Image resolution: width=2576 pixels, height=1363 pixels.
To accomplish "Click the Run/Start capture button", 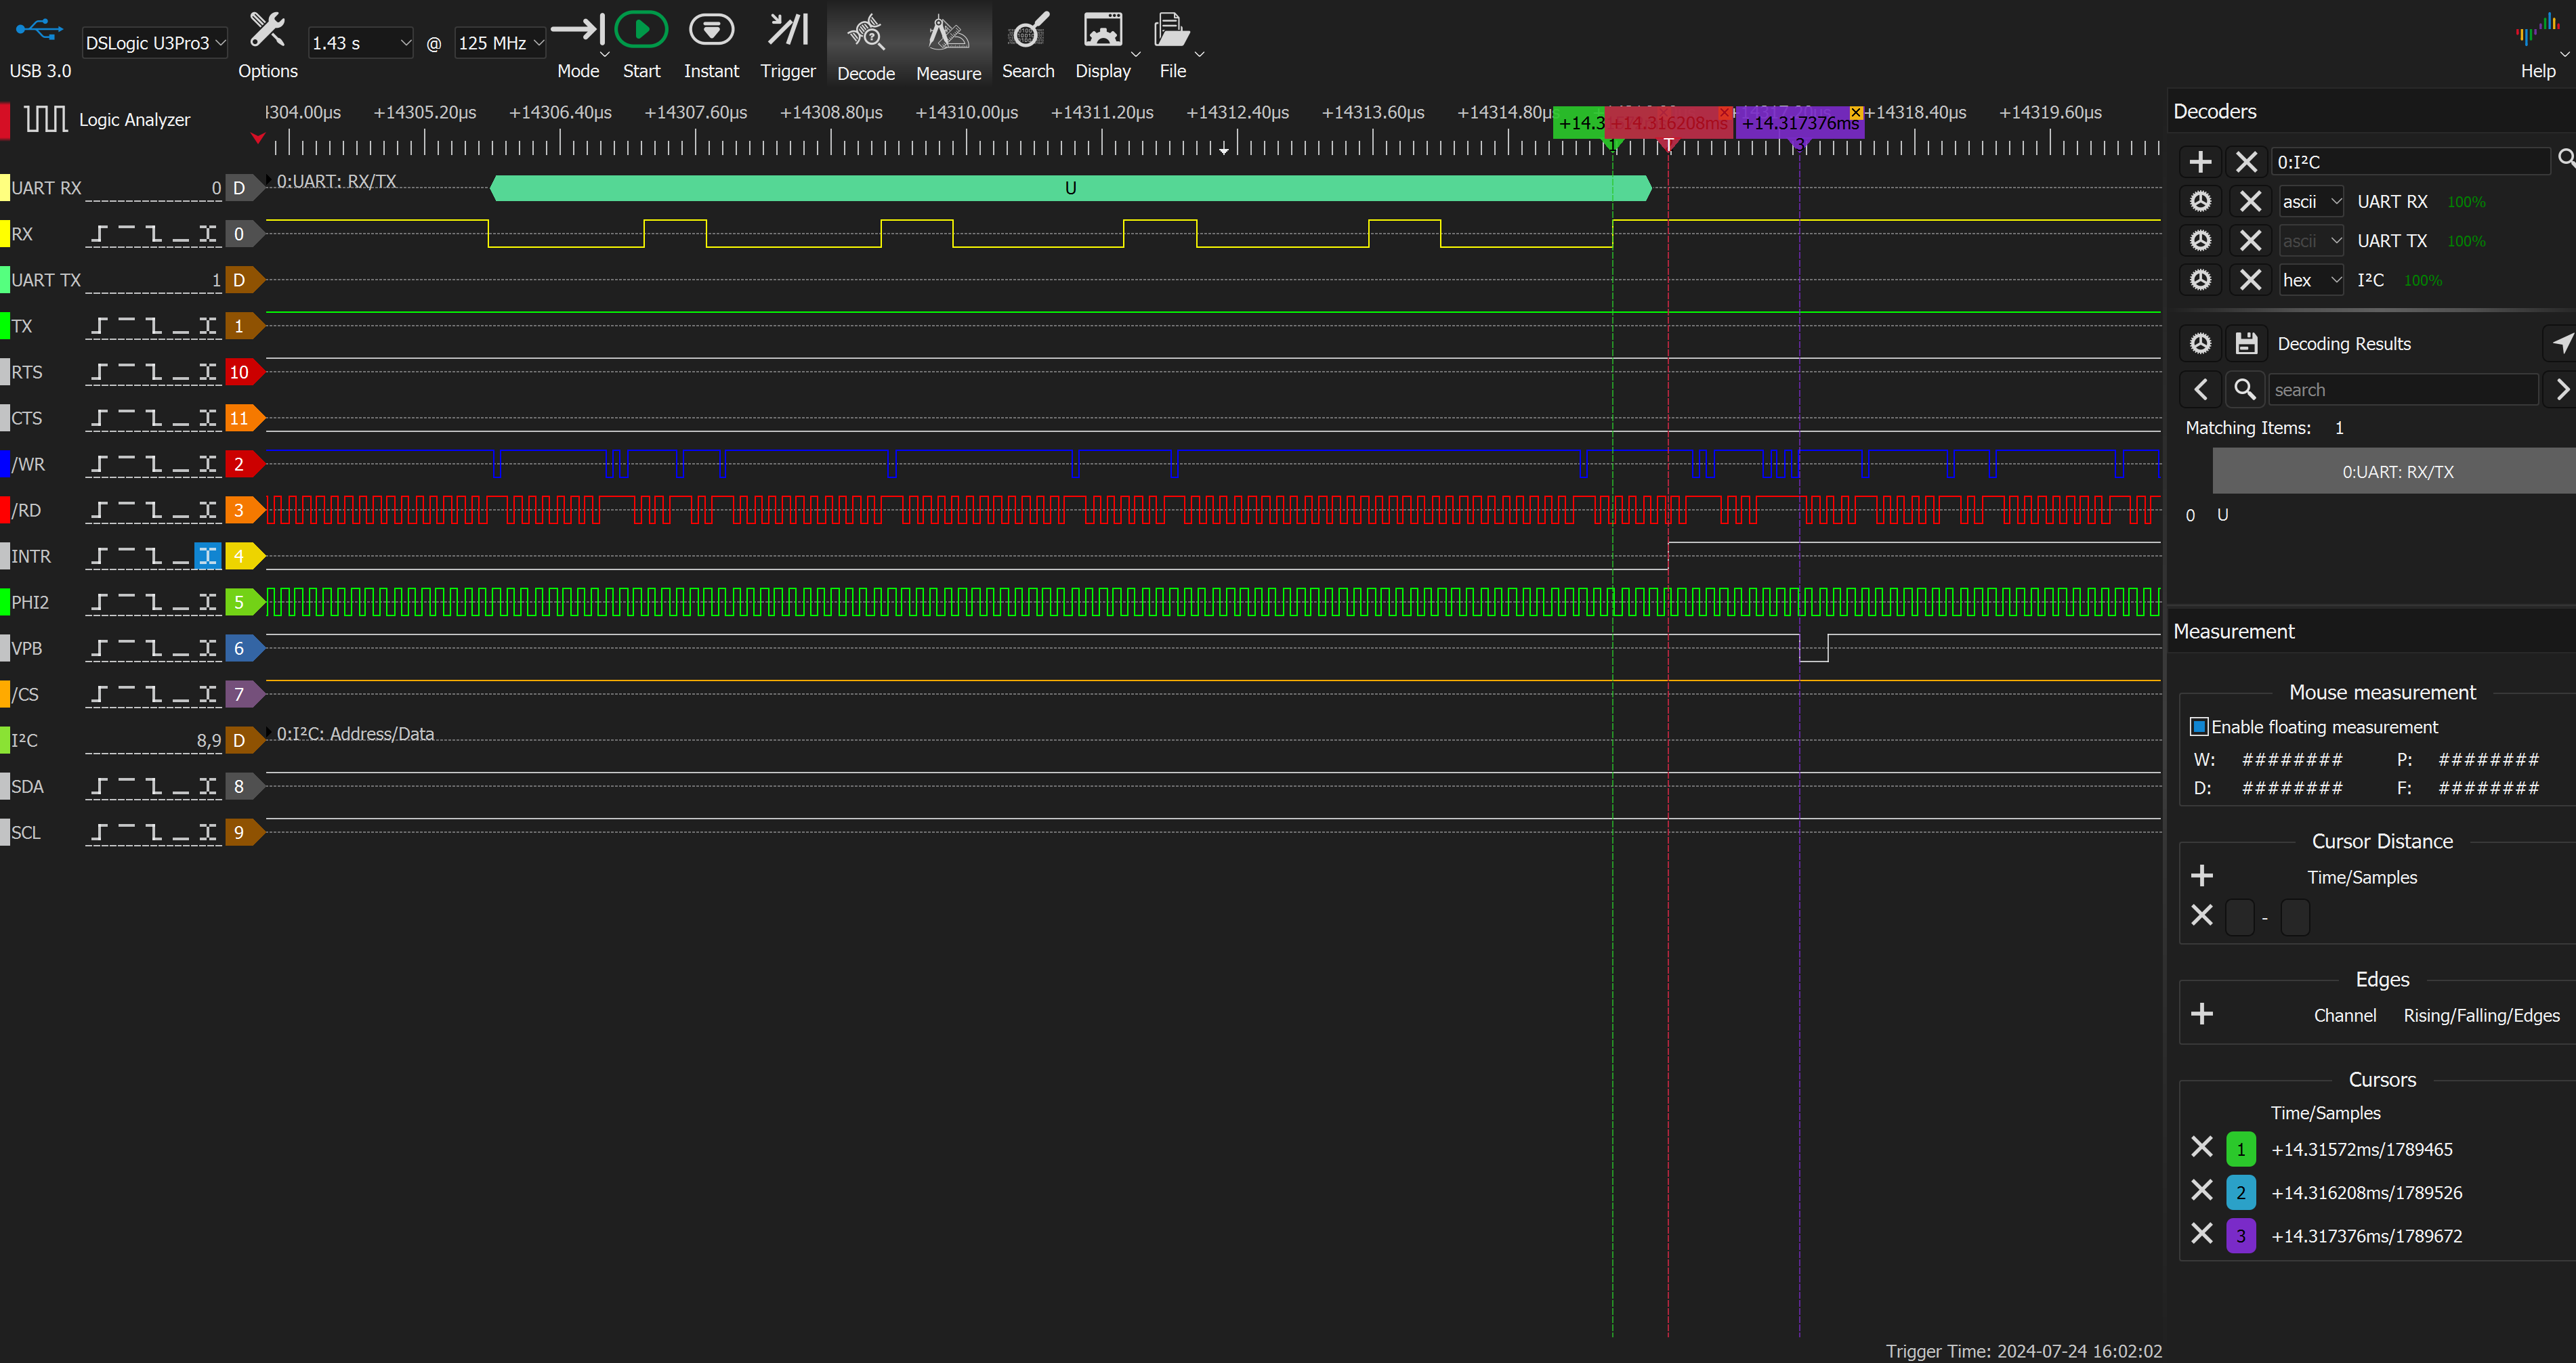I will (x=641, y=30).
